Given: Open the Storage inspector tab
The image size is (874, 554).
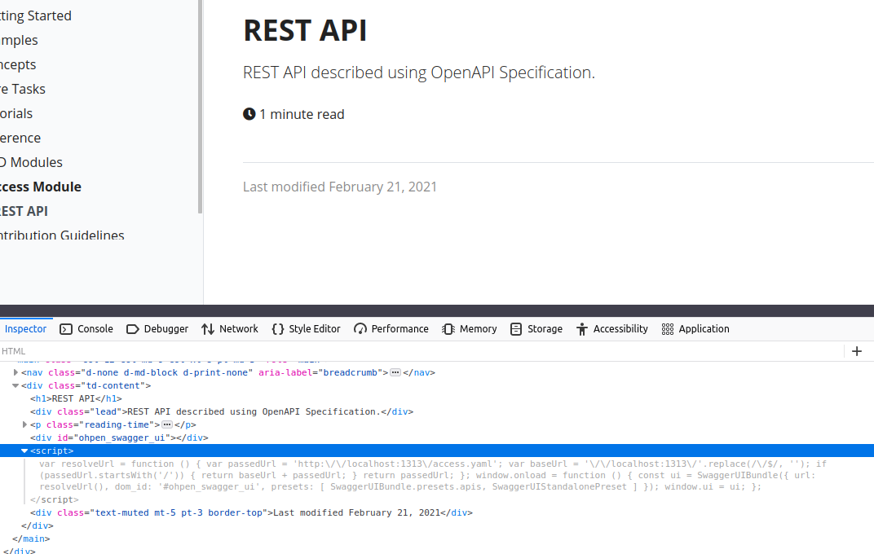Looking at the screenshot, I should click(x=536, y=329).
